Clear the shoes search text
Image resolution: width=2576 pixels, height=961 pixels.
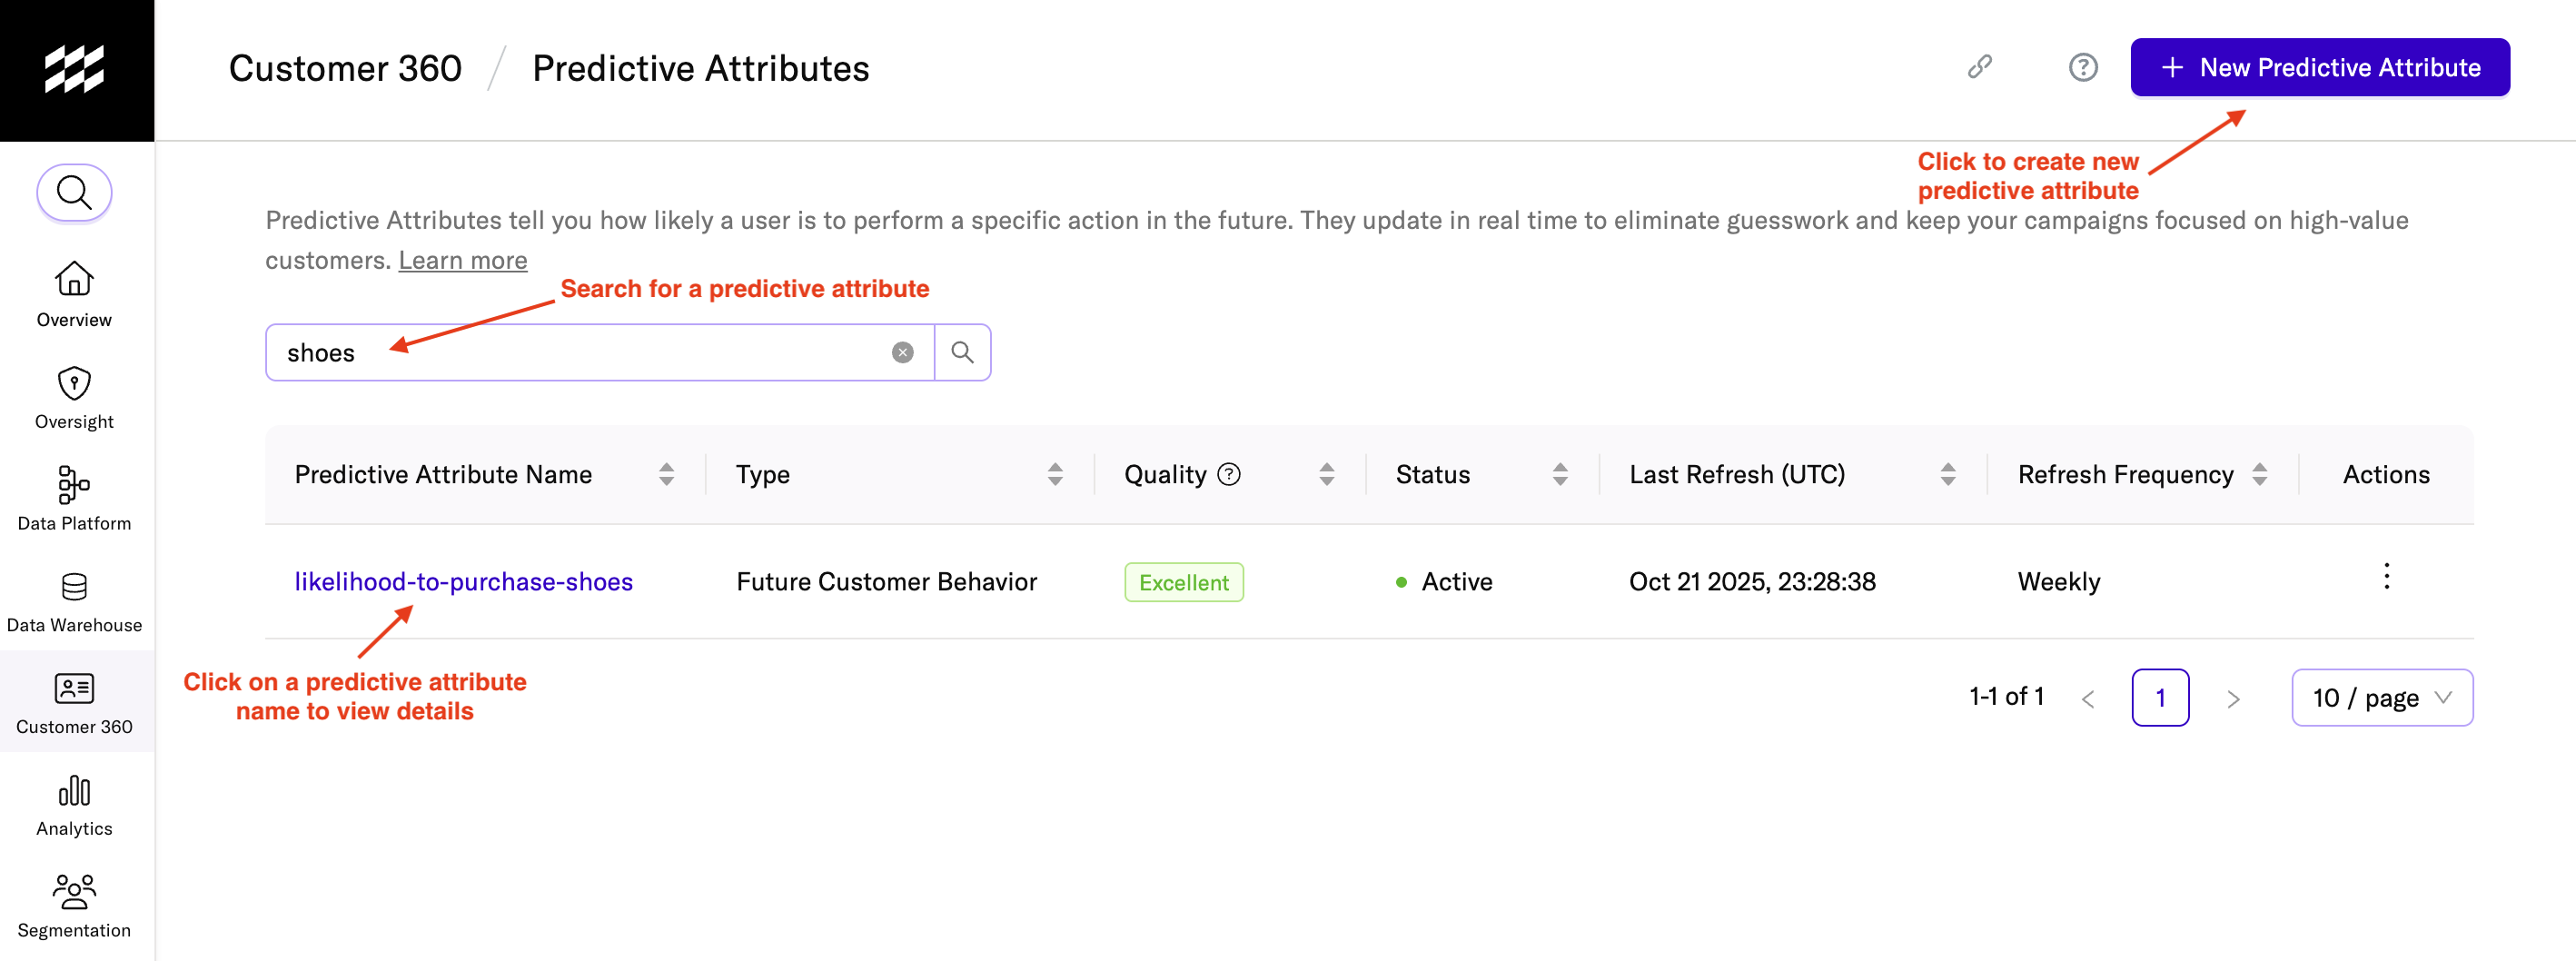(x=902, y=352)
